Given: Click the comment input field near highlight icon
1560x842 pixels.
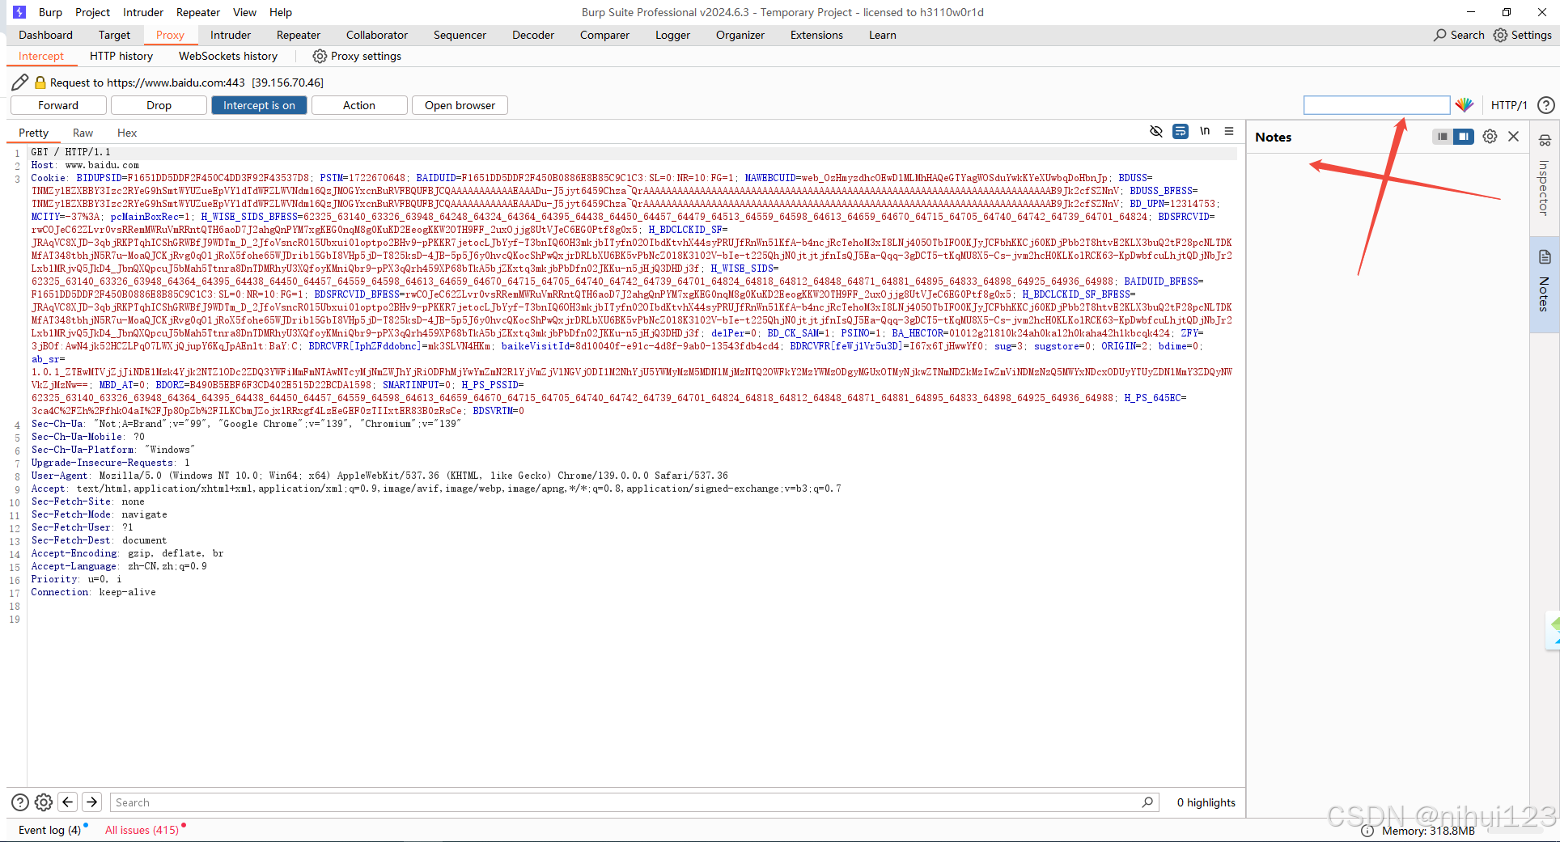Looking at the screenshot, I should [x=1377, y=105].
